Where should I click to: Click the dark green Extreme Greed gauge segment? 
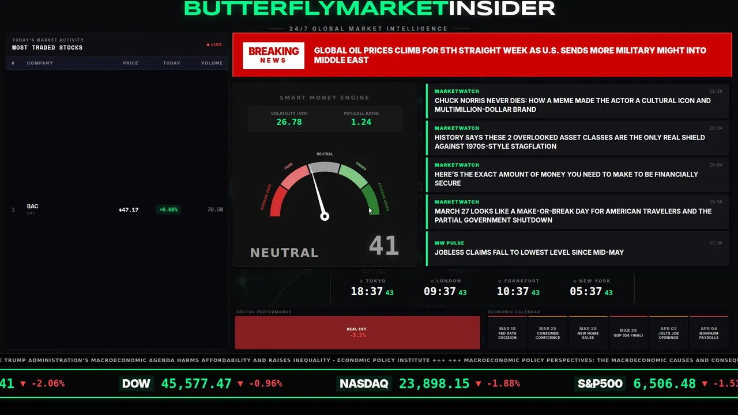coord(371,199)
